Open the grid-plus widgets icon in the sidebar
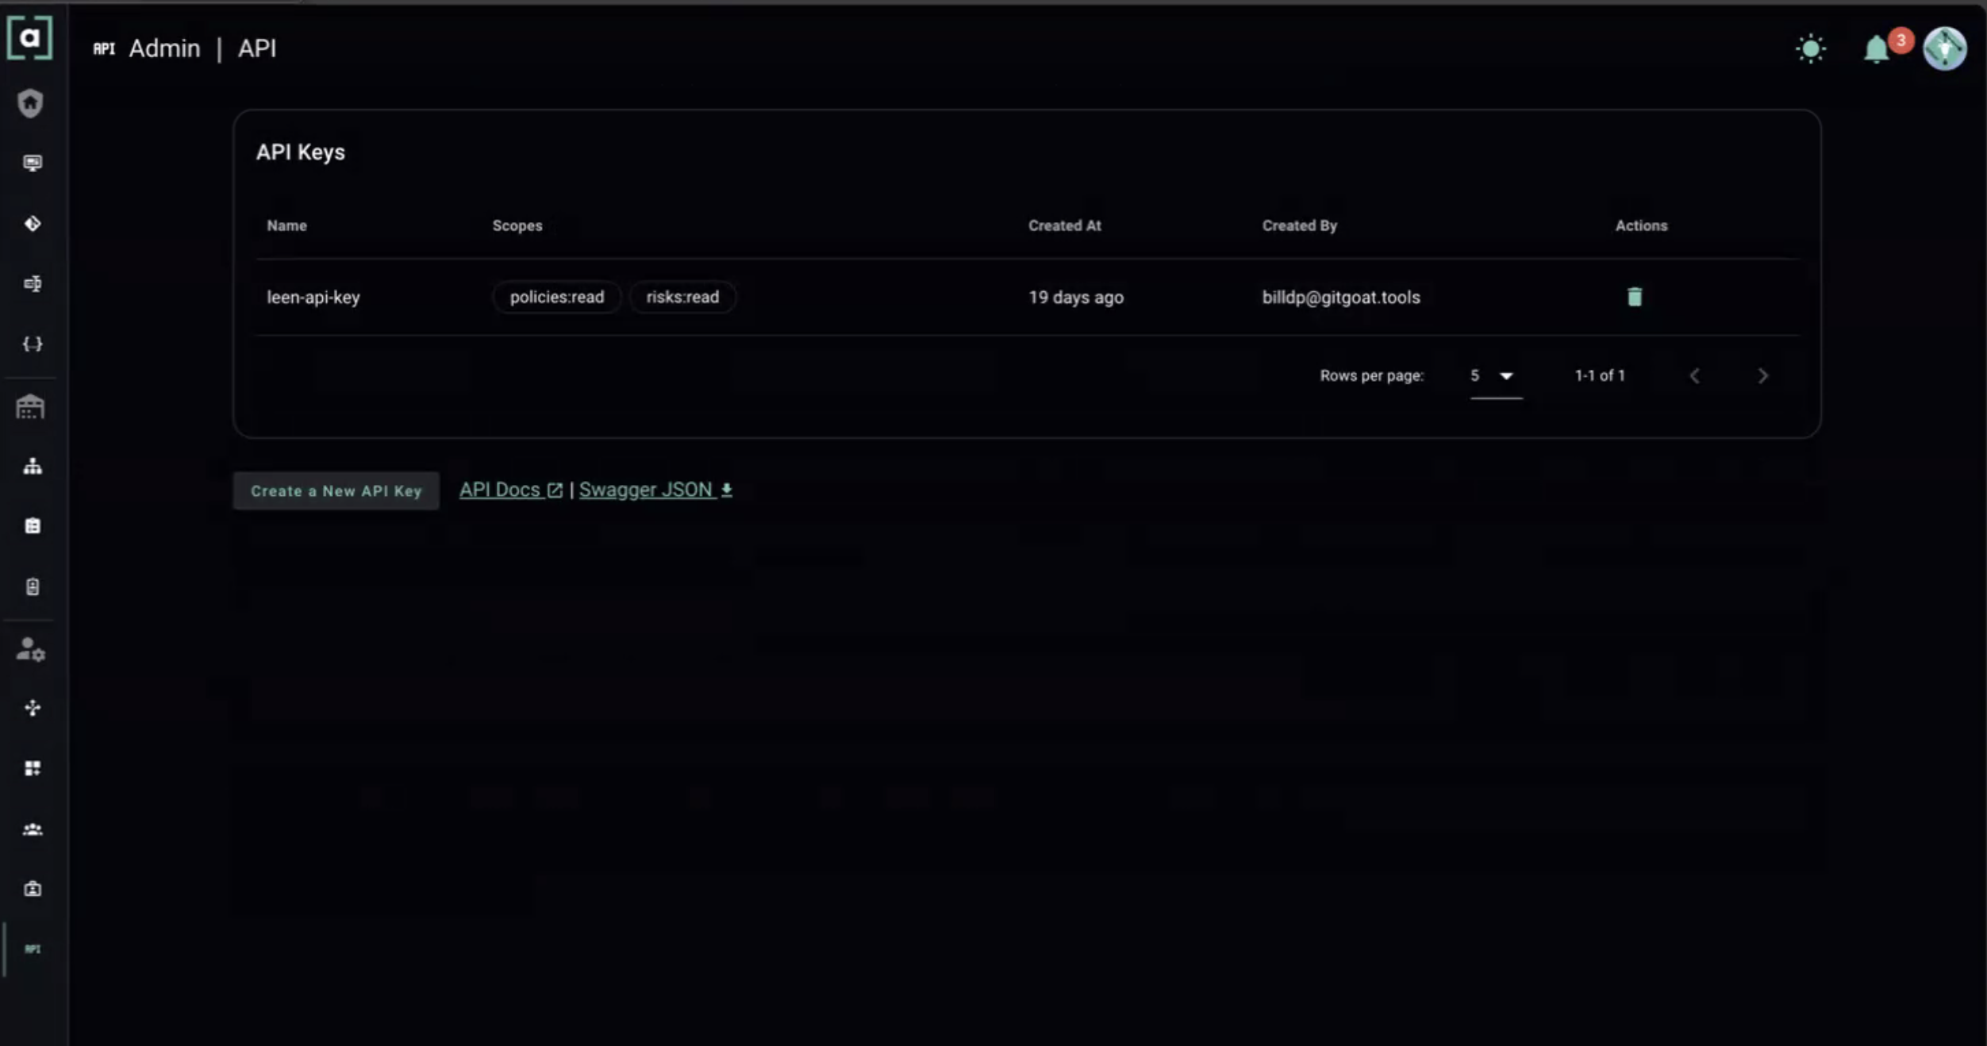The image size is (1987, 1046). pyautogui.click(x=33, y=768)
